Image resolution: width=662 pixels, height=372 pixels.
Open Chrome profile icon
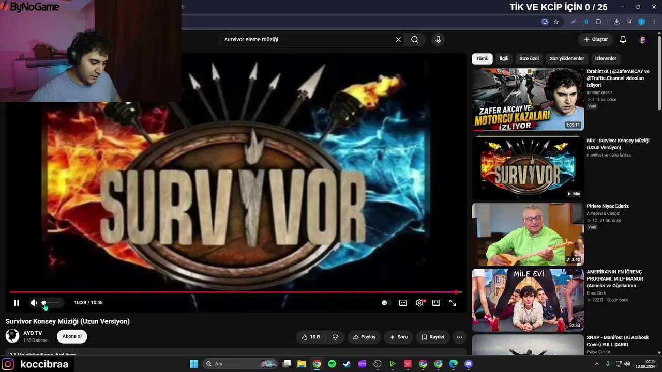(x=641, y=22)
